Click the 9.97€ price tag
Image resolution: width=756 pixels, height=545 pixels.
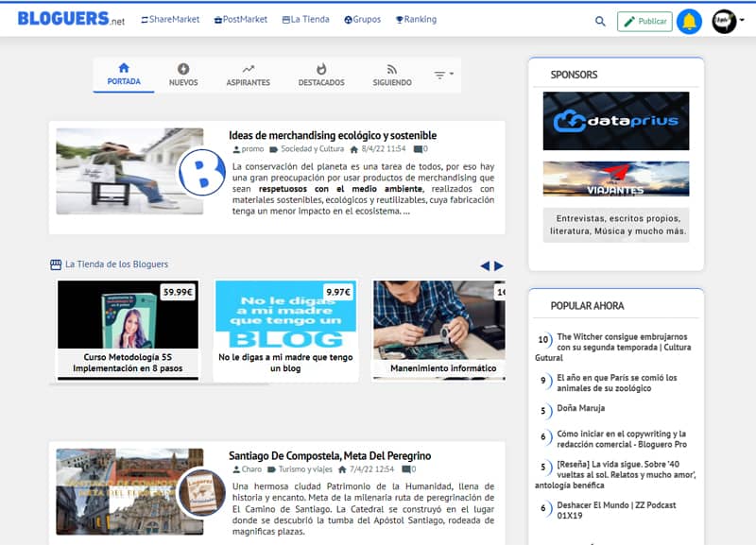pos(338,292)
